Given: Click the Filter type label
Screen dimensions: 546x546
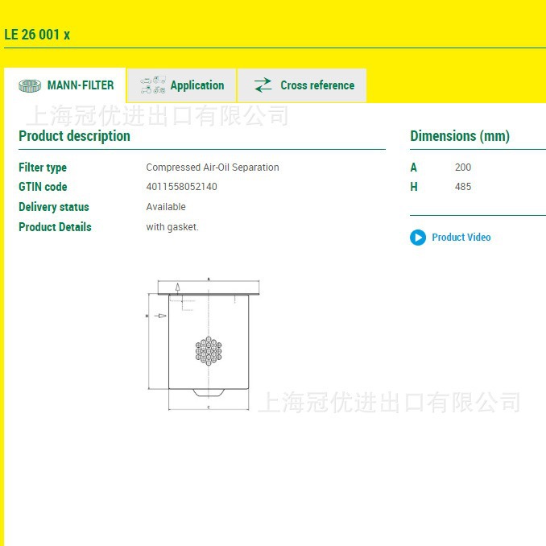Looking at the screenshot, I should click(43, 168).
